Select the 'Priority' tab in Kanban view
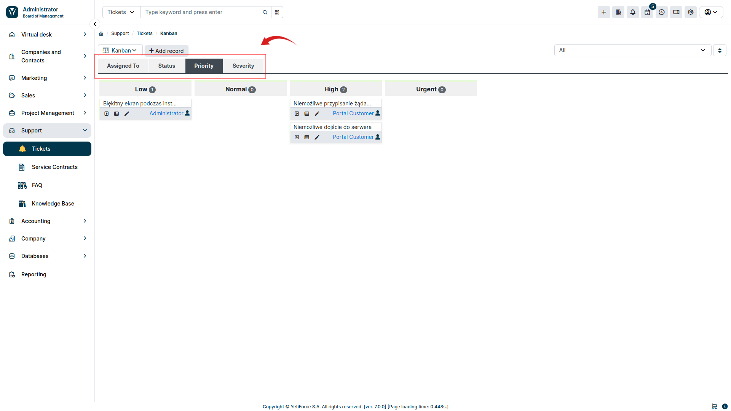The image size is (731, 411). click(204, 66)
